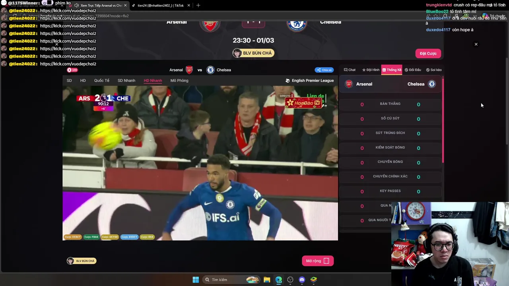Click the Cược FB88 link
This screenshot has height=286, width=509.
(x=91, y=237)
